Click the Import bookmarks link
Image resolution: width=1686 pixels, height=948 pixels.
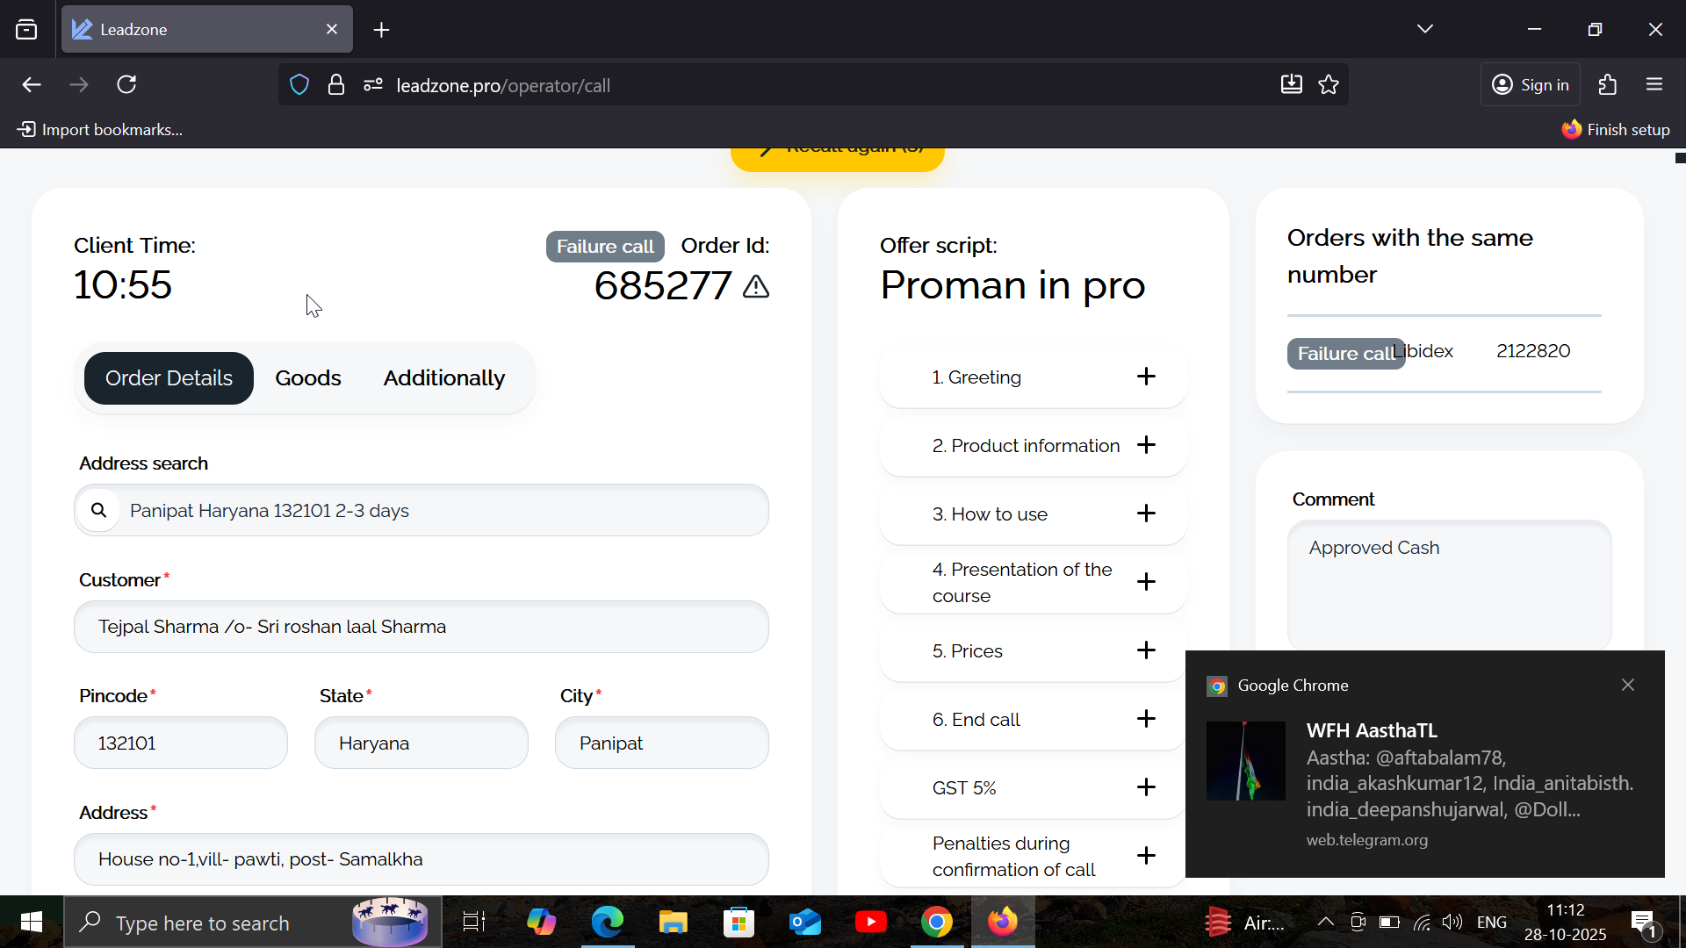coord(100,130)
